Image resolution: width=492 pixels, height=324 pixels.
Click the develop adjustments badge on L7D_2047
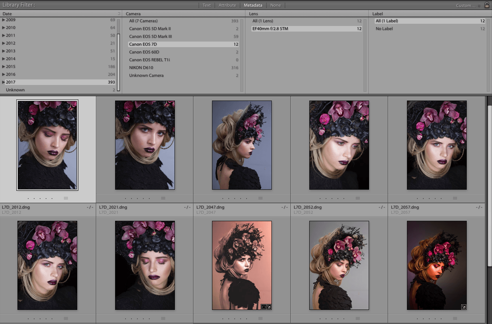click(269, 307)
